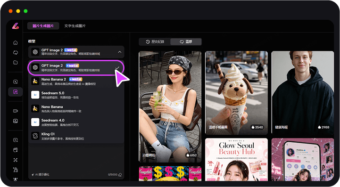Click the sync arrows icon in sidebar
Screen dimensions: 340x187
[16, 52]
